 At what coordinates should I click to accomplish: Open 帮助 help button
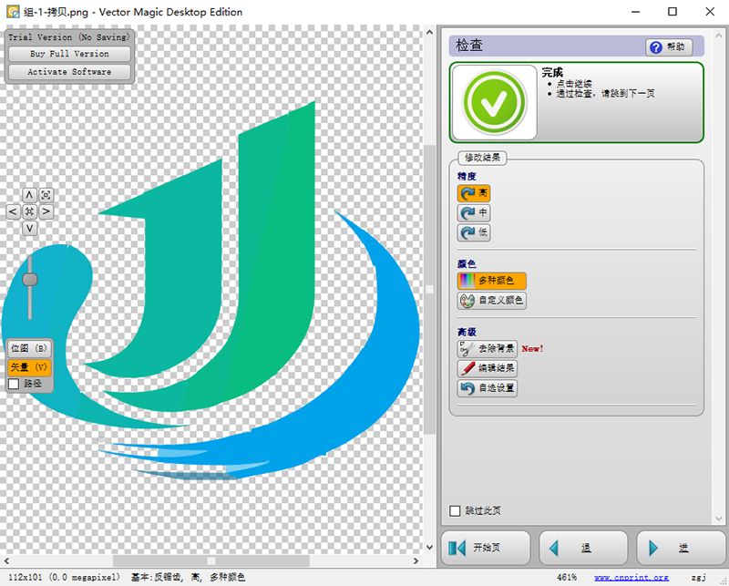(x=669, y=47)
